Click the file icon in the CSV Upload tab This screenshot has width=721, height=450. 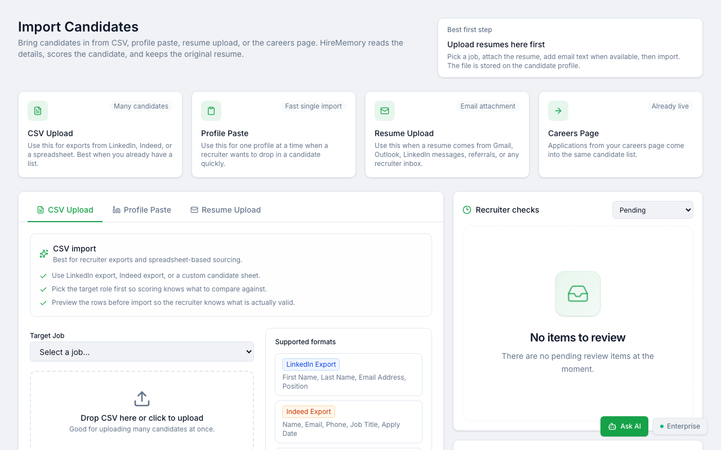click(x=41, y=210)
